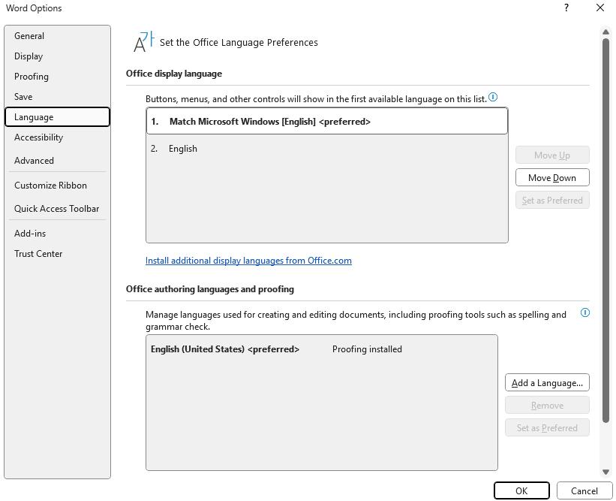Click the vertical scrollbar thumb
Viewport: 616px width, 501px height.
pyautogui.click(x=605, y=231)
